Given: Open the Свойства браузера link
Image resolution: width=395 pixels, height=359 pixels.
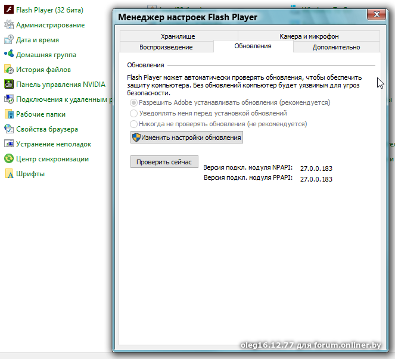Looking at the screenshot, I should point(47,129).
